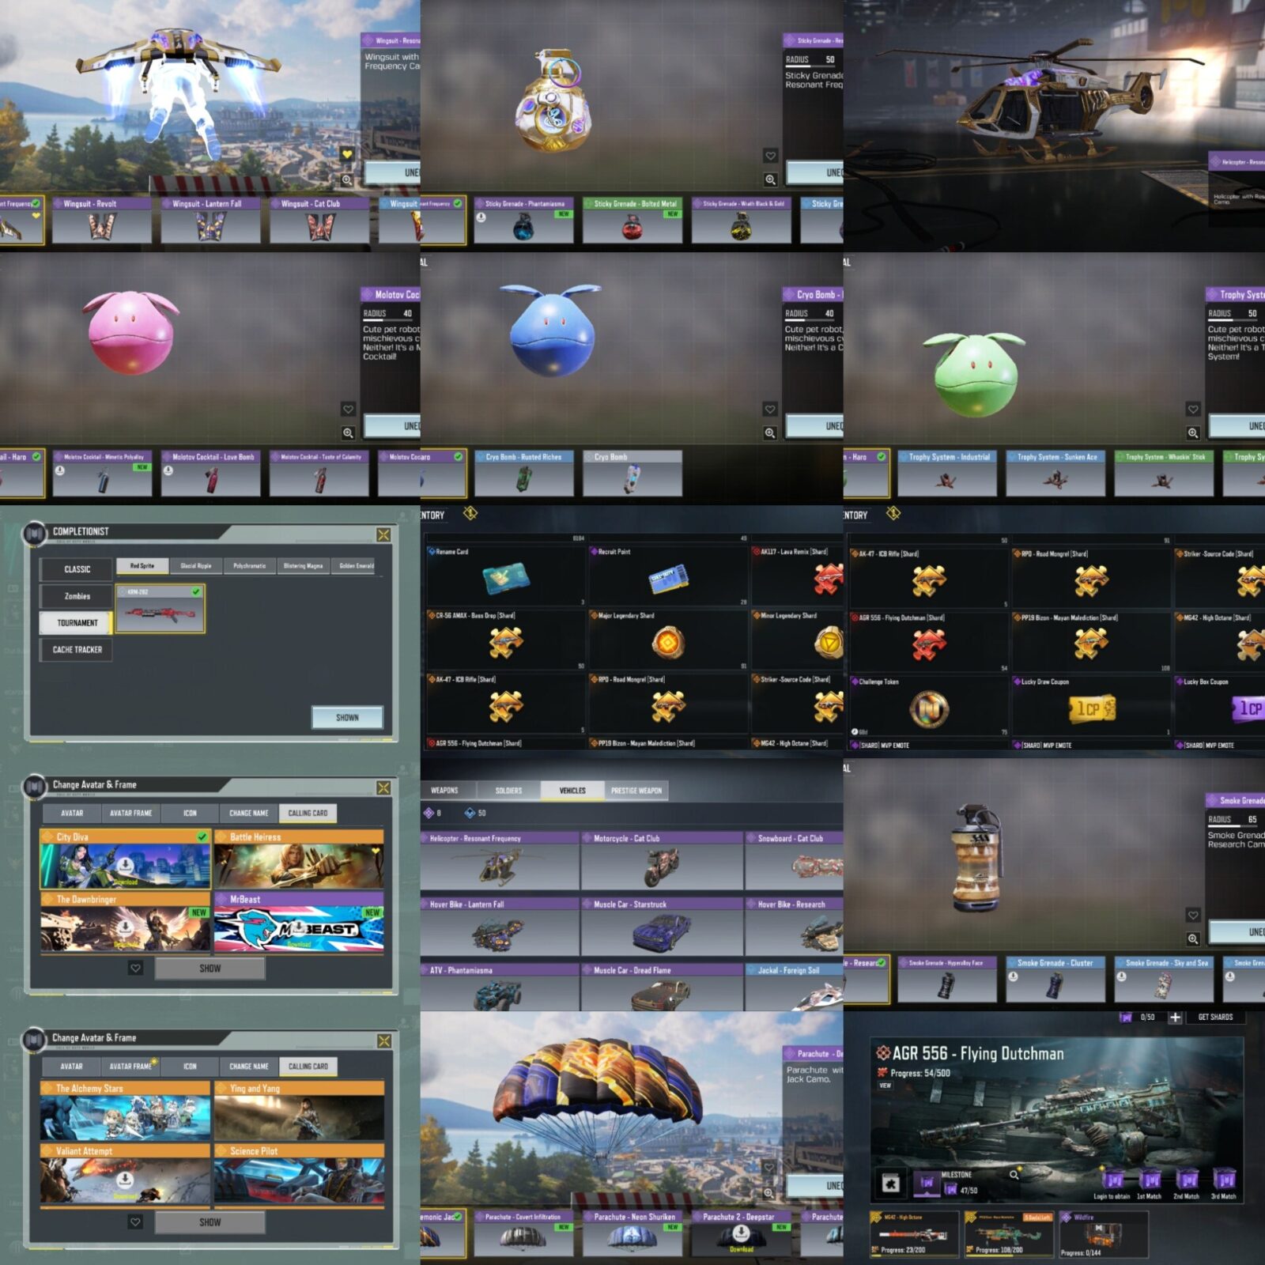Screen dimensions: 1265x1265
Task: Select The Alchemy Stars calling card
Action: (125, 1112)
